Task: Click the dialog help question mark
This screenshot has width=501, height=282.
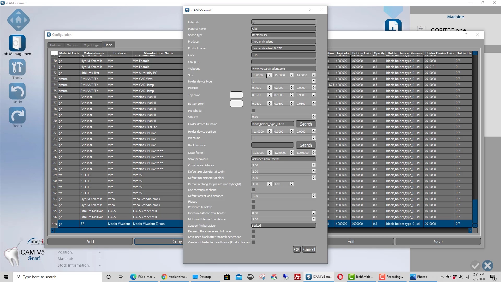Action: coord(310,10)
